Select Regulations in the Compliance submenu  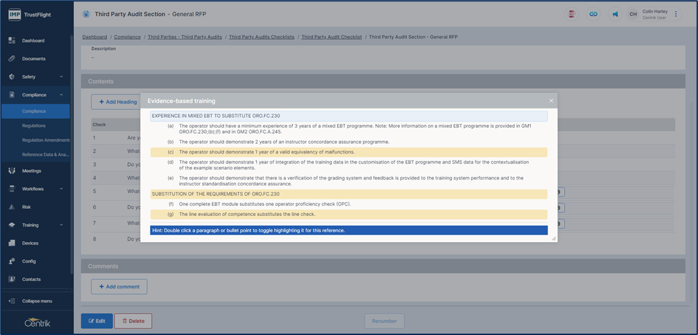(34, 126)
